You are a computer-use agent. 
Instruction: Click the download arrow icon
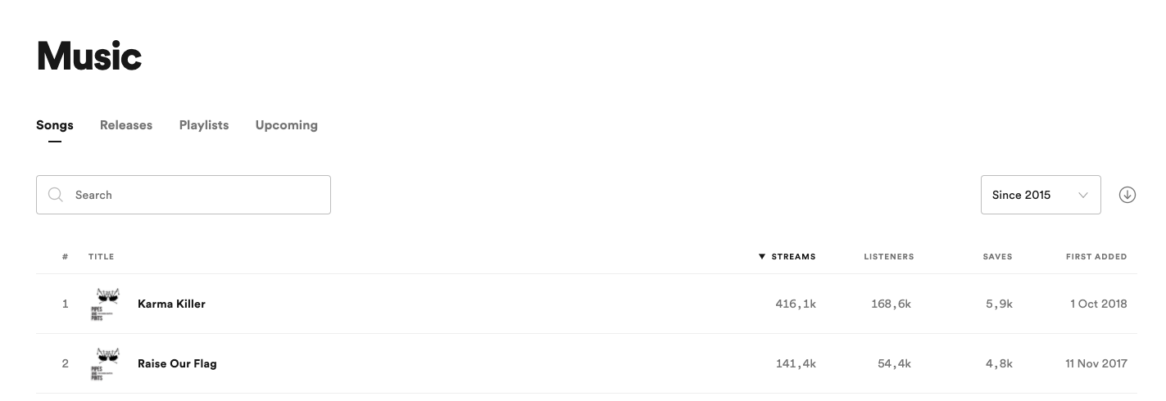pos(1127,195)
